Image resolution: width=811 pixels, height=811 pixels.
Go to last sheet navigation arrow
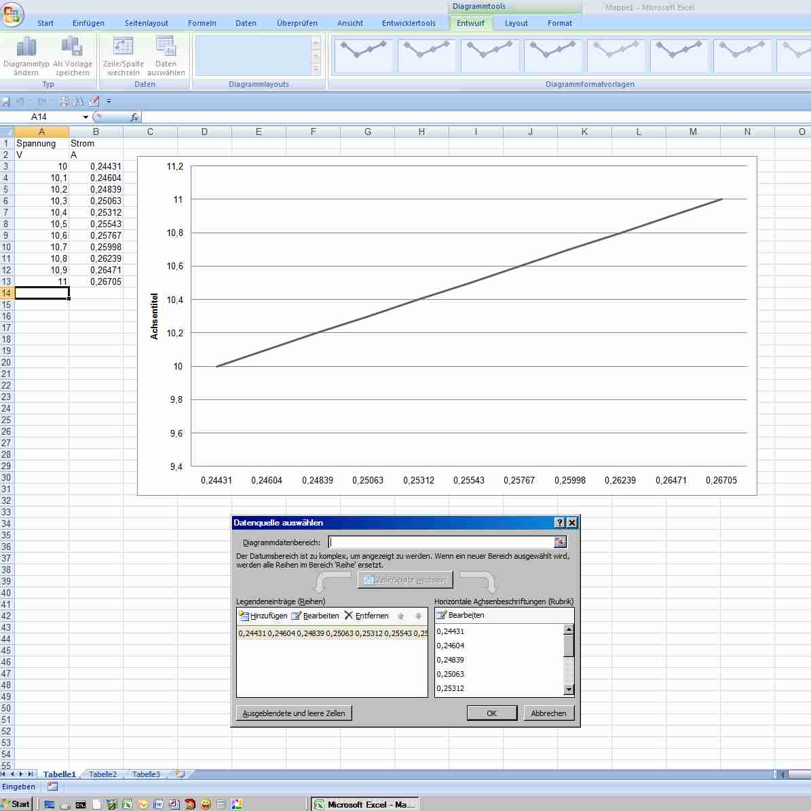(x=30, y=774)
